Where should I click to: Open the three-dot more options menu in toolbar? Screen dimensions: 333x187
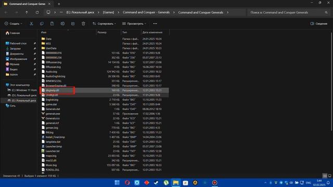155,24
